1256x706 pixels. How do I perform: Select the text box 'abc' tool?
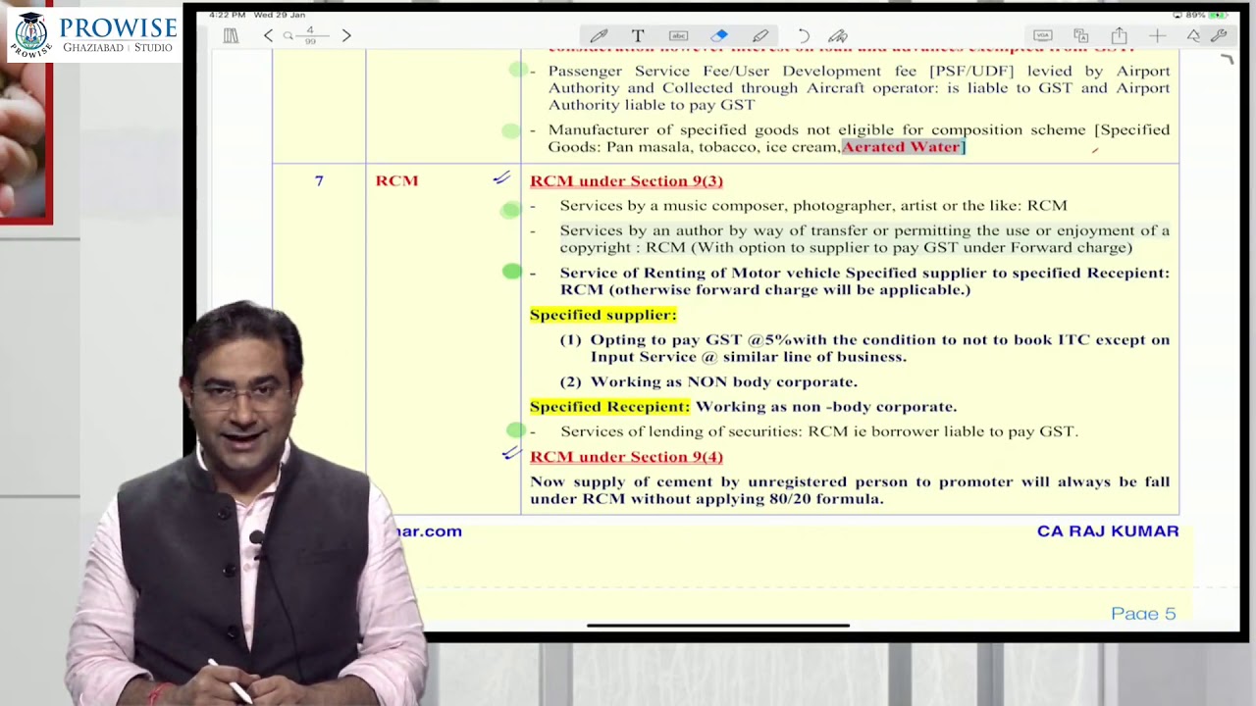[678, 36]
